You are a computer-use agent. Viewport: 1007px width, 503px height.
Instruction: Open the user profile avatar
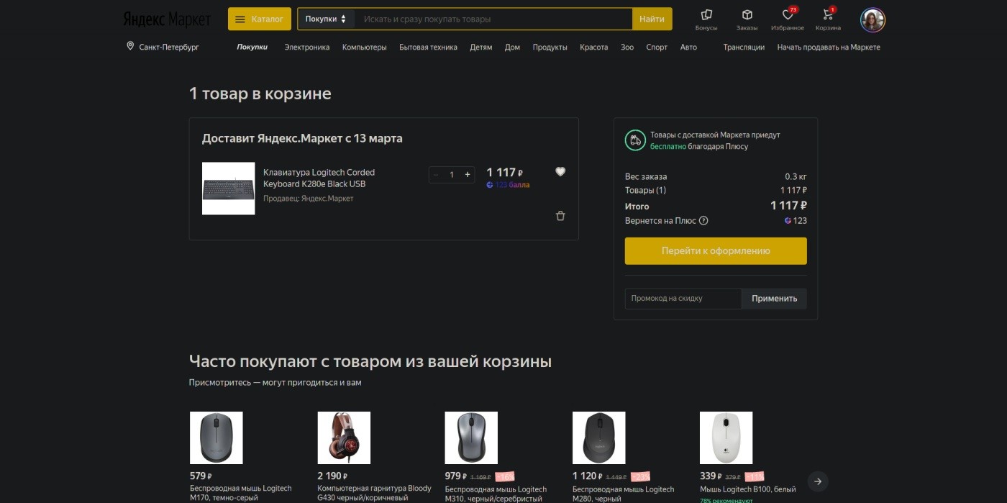pos(872,20)
